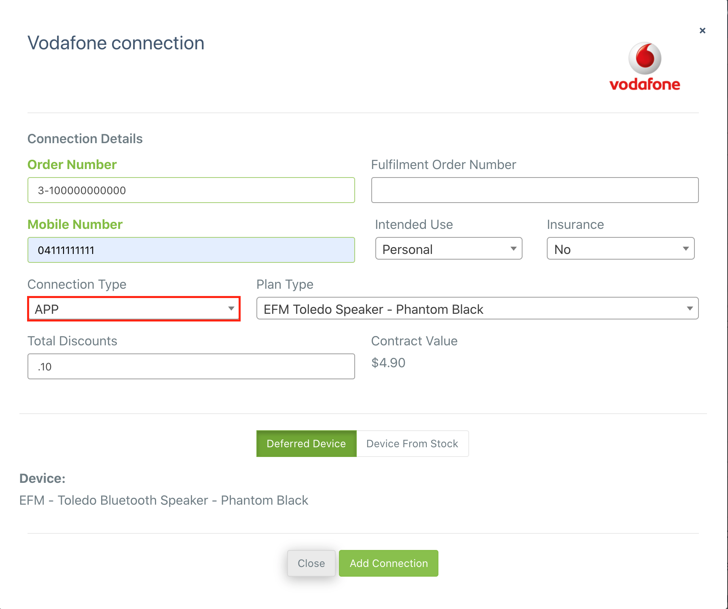Close the Vodafone connection dialog with the X icon
728x609 pixels.
point(703,30)
